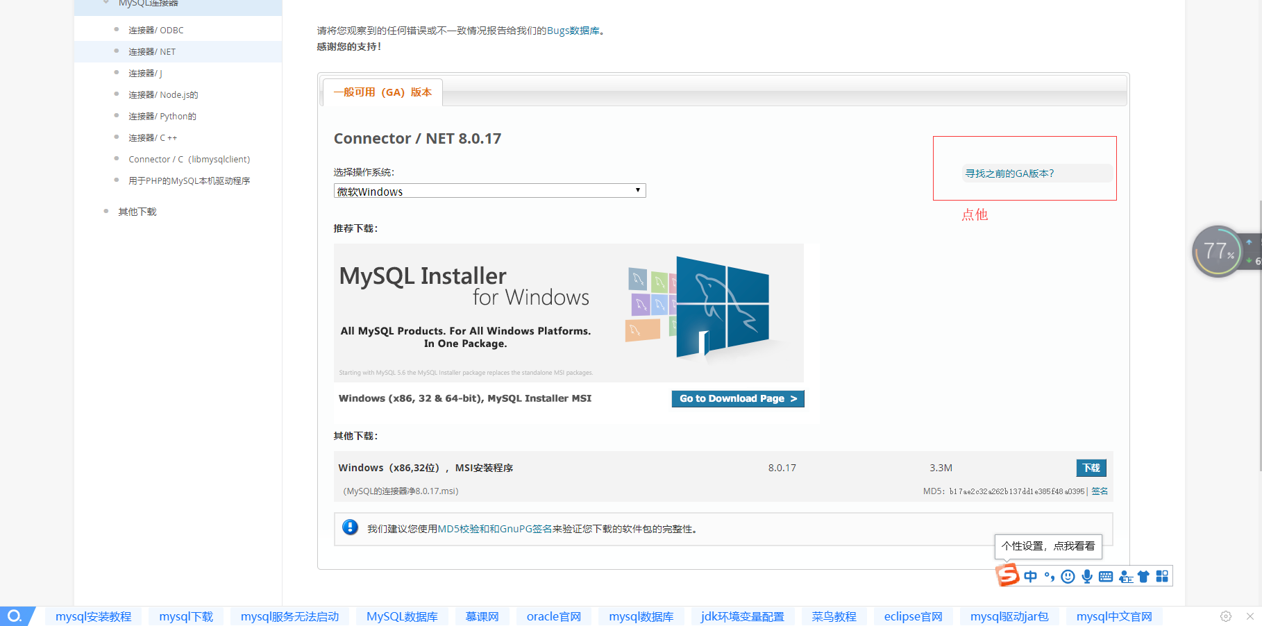Open Sogou user account icon

(1126, 577)
